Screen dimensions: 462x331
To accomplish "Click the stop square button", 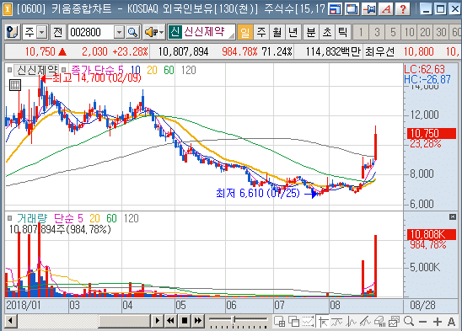I will 185,321.
